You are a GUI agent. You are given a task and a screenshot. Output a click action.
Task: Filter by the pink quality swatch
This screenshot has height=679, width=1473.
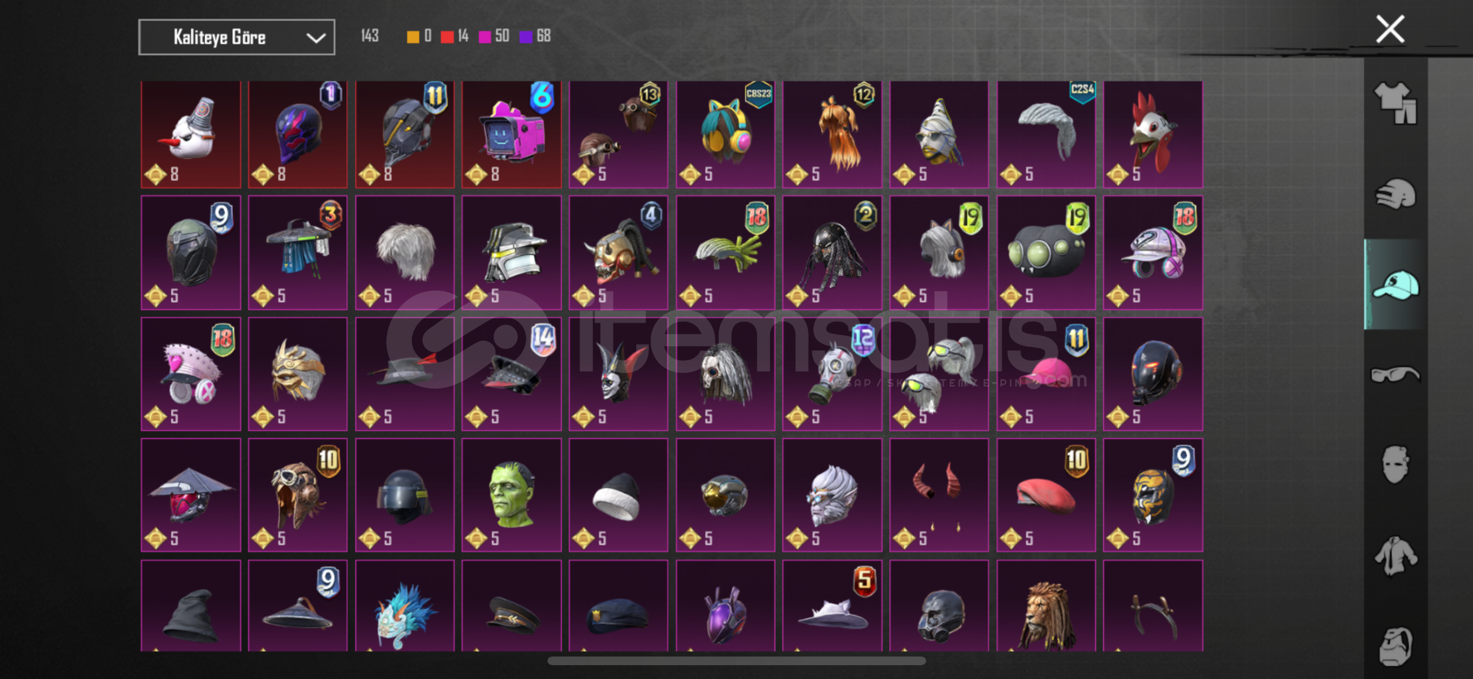point(484,36)
